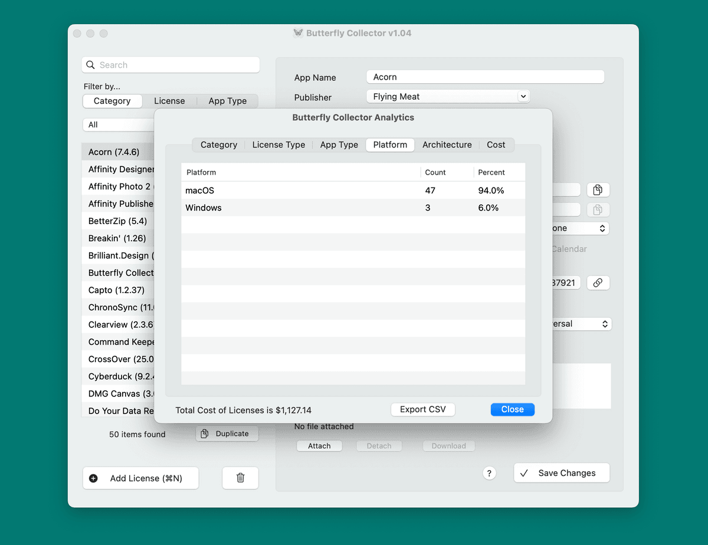708x545 pixels.
Task: Click Add License plus button
Action: [x=140, y=478]
